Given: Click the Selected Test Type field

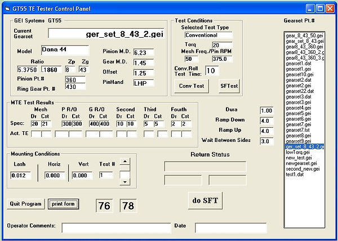Looking at the screenshot, I should tap(208, 35).
